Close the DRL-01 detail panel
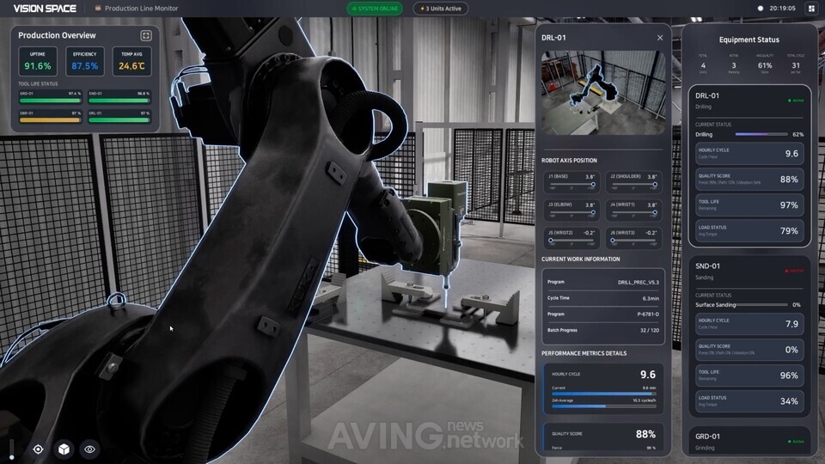The height and width of the screenshot is (464, 825). point(660,38)
